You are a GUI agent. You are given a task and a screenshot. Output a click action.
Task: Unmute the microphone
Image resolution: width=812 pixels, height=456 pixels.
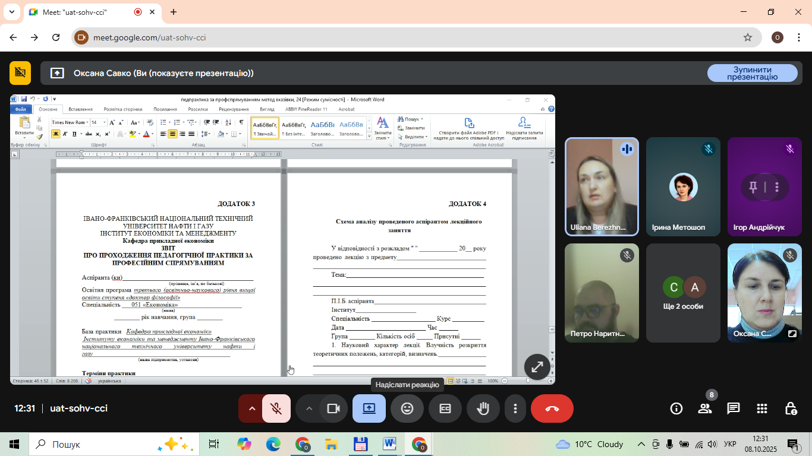(x=276, y=408)
